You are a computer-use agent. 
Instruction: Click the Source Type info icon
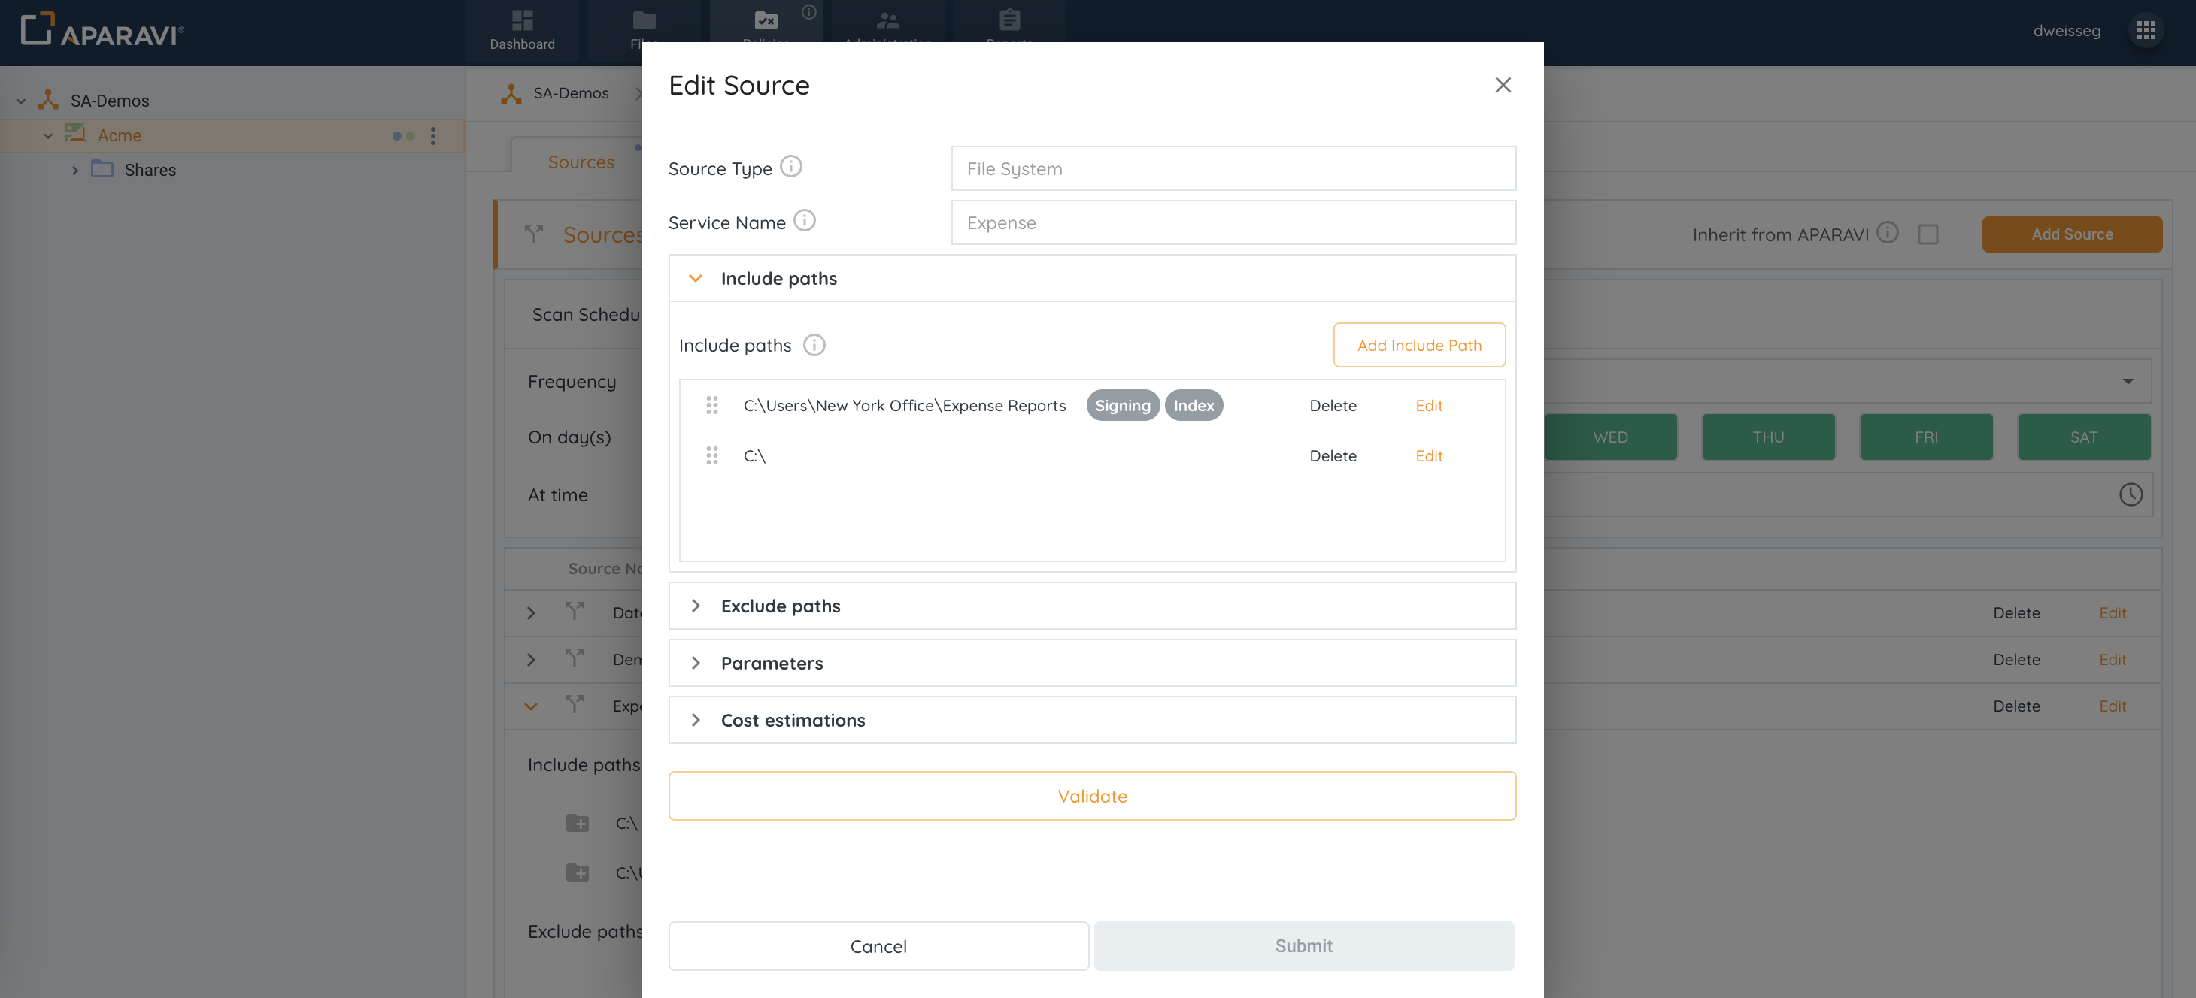click(791, 166)
